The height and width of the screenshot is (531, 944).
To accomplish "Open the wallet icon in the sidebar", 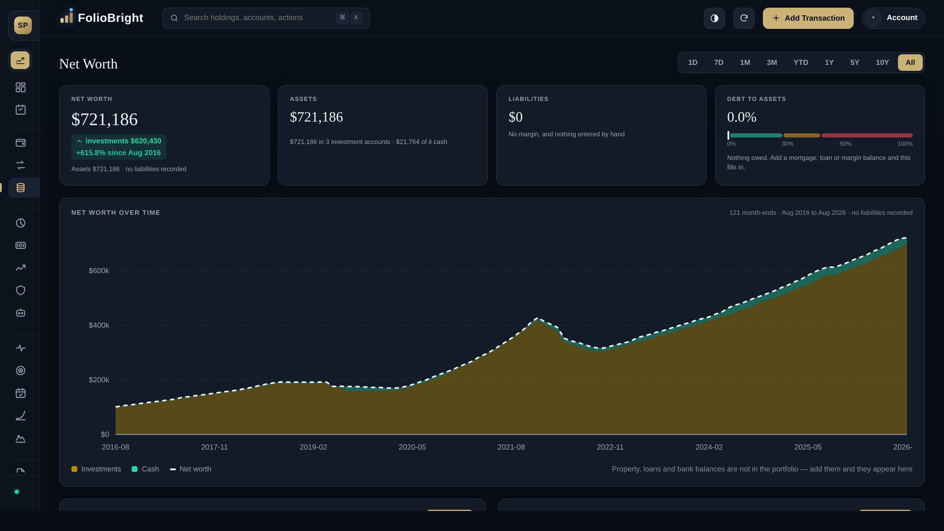I will pos(21,143).
